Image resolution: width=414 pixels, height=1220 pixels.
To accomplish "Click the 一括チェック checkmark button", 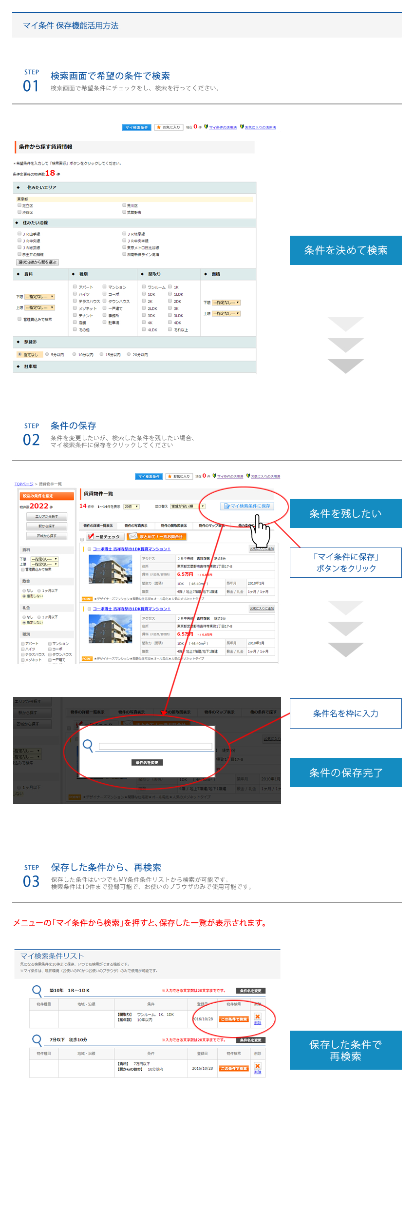I will click(104, 536).
